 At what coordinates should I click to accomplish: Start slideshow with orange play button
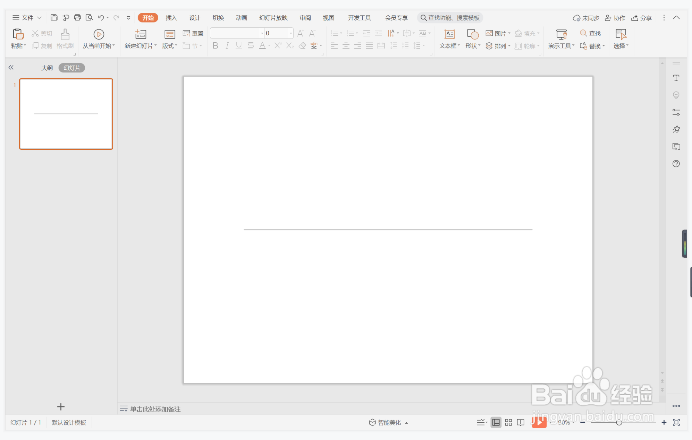pyautogui.click(x=539, y=422)
